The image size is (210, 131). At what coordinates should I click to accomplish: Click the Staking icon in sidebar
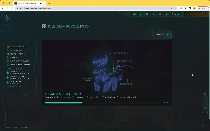point(8,50)
